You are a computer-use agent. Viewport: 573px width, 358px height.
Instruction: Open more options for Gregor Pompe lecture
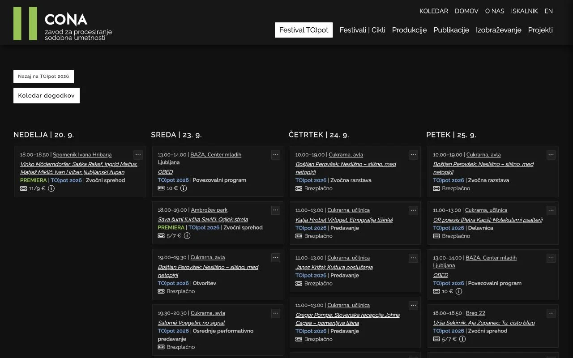(413, 305)
